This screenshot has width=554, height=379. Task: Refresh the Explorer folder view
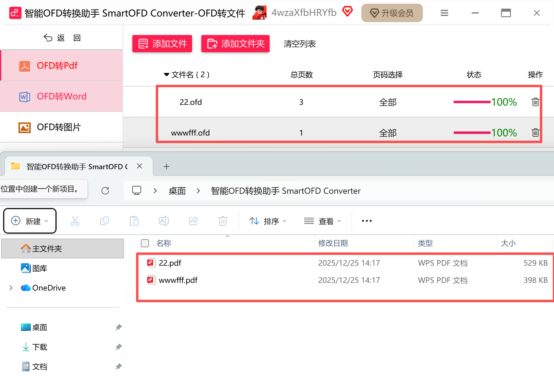(105, 191)
